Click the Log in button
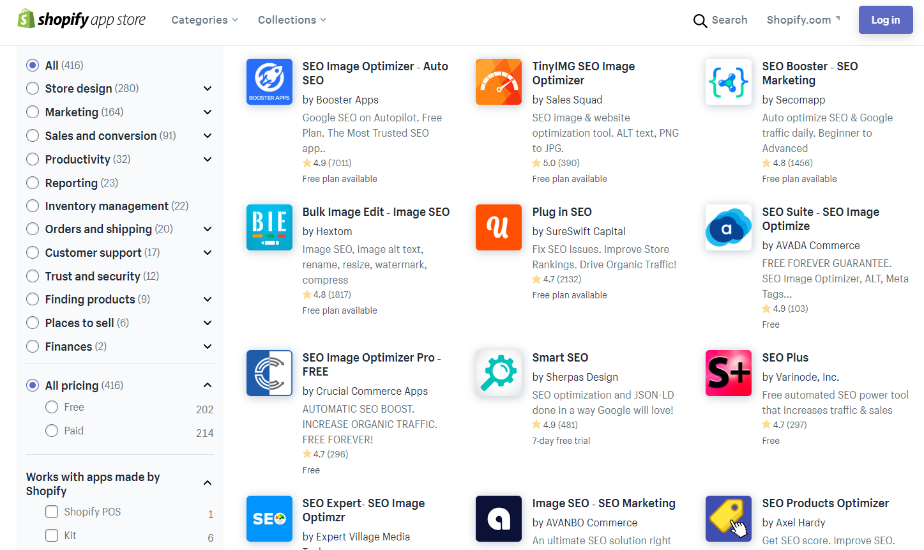924x550 pixels. 886,20
